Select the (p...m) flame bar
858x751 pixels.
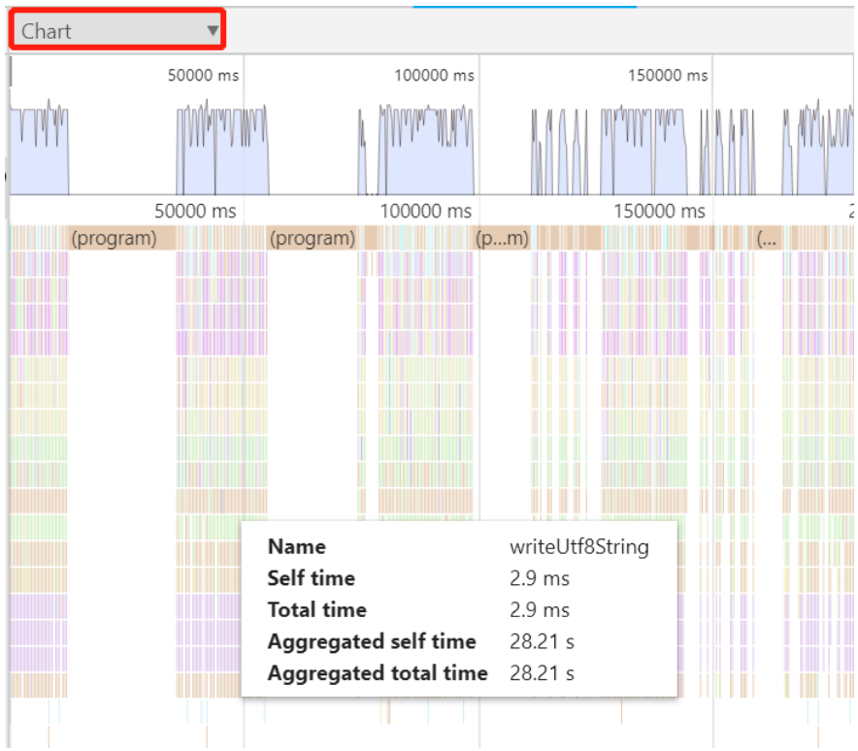pyautogui.click(x=503, y=239)
